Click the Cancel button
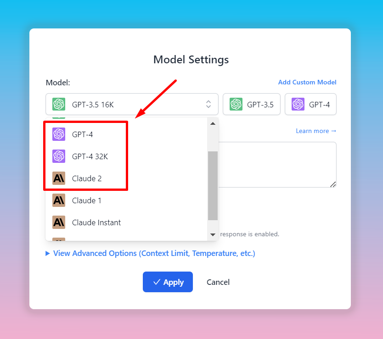 pos(218,282)
